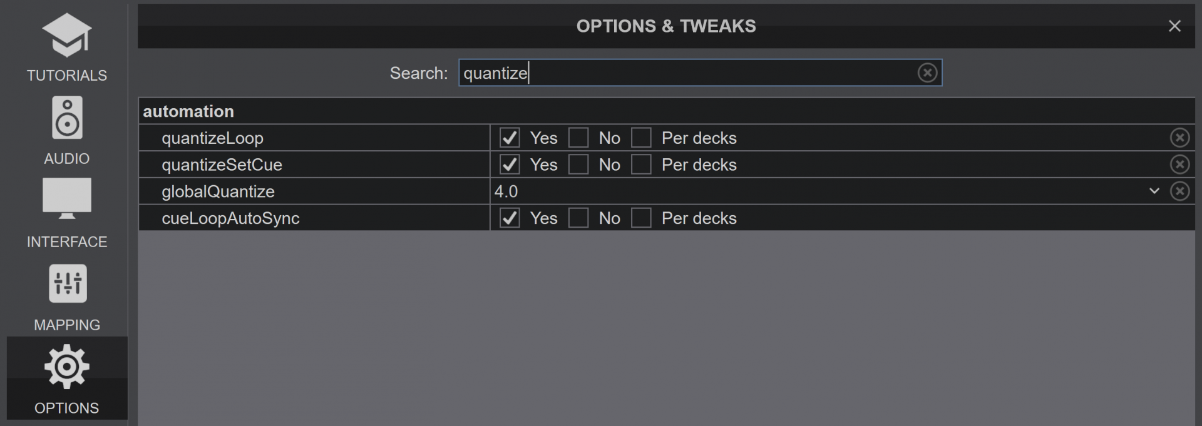1202x426 pixels.
Task: Check Per decks for quantizeLoop
Action: click(x=641, y=138)
